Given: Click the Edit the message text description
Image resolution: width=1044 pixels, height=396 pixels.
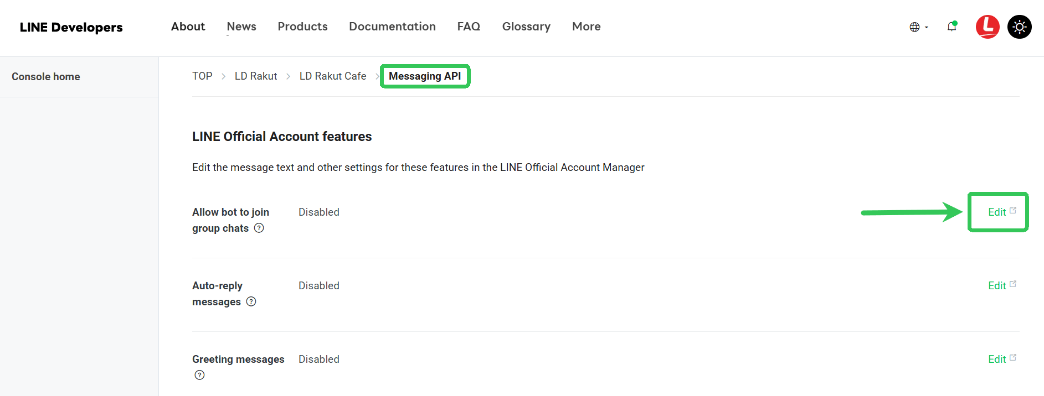Looking at the screenshot, I should (x=418, y=167).
